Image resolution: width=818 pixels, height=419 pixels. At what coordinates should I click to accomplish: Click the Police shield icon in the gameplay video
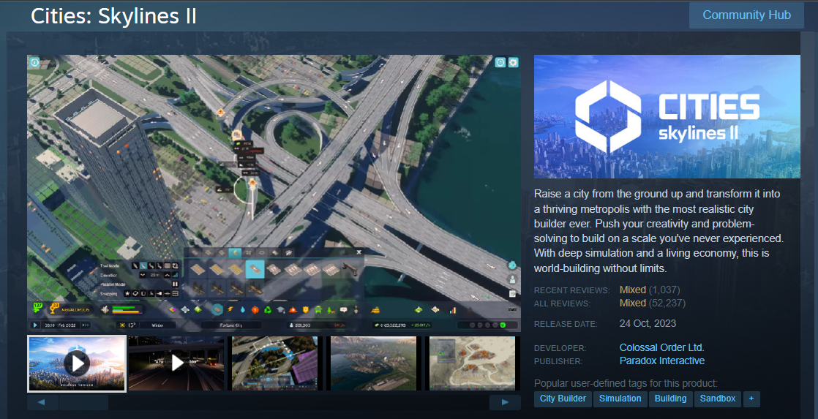point(305,309)
